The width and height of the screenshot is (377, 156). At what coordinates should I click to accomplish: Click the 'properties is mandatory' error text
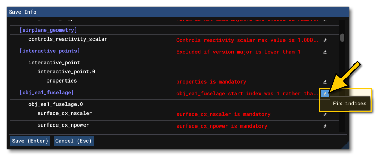211,82
